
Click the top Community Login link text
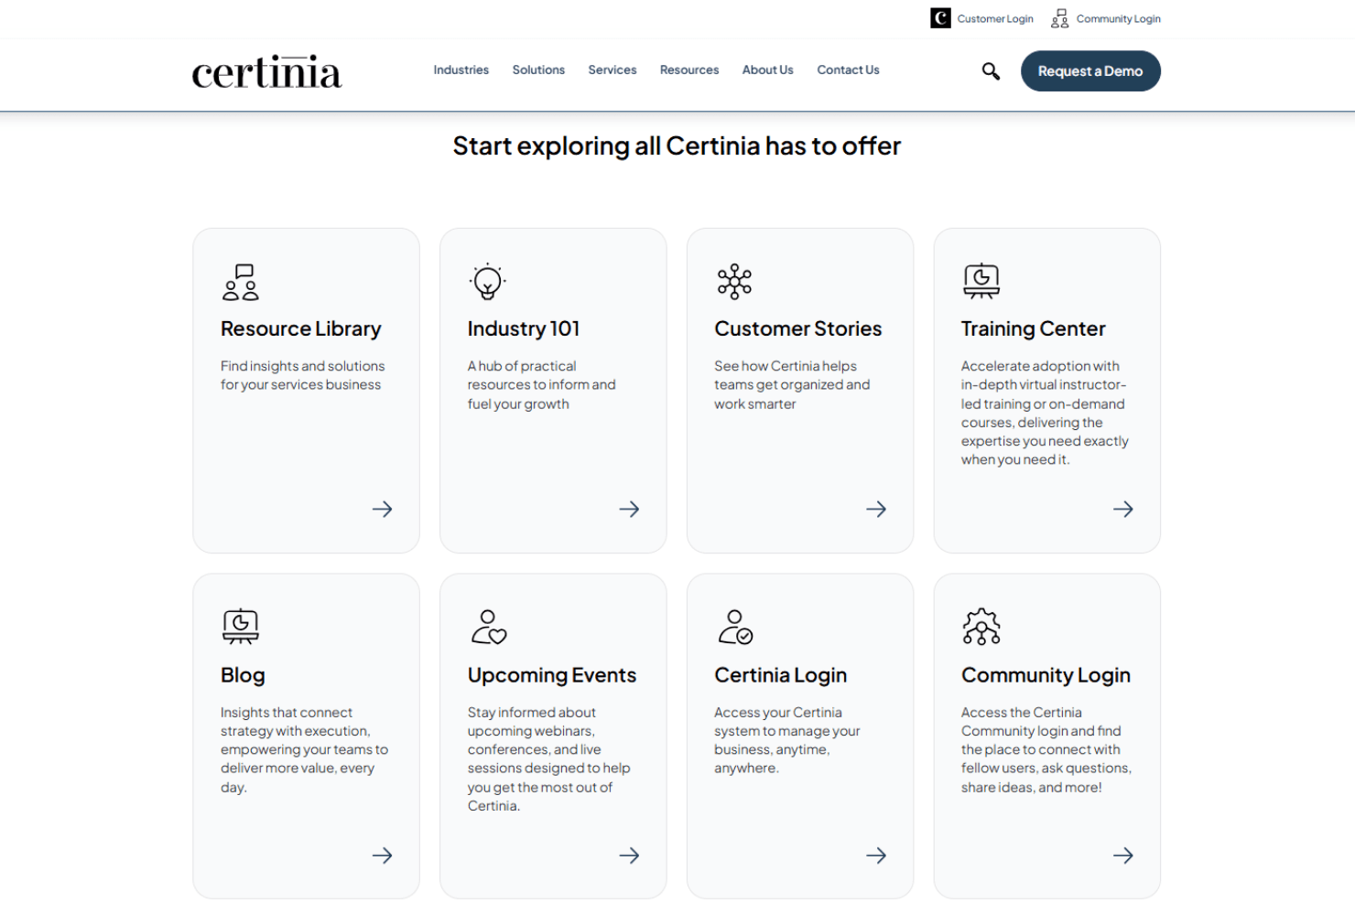tap(1119, 18)
